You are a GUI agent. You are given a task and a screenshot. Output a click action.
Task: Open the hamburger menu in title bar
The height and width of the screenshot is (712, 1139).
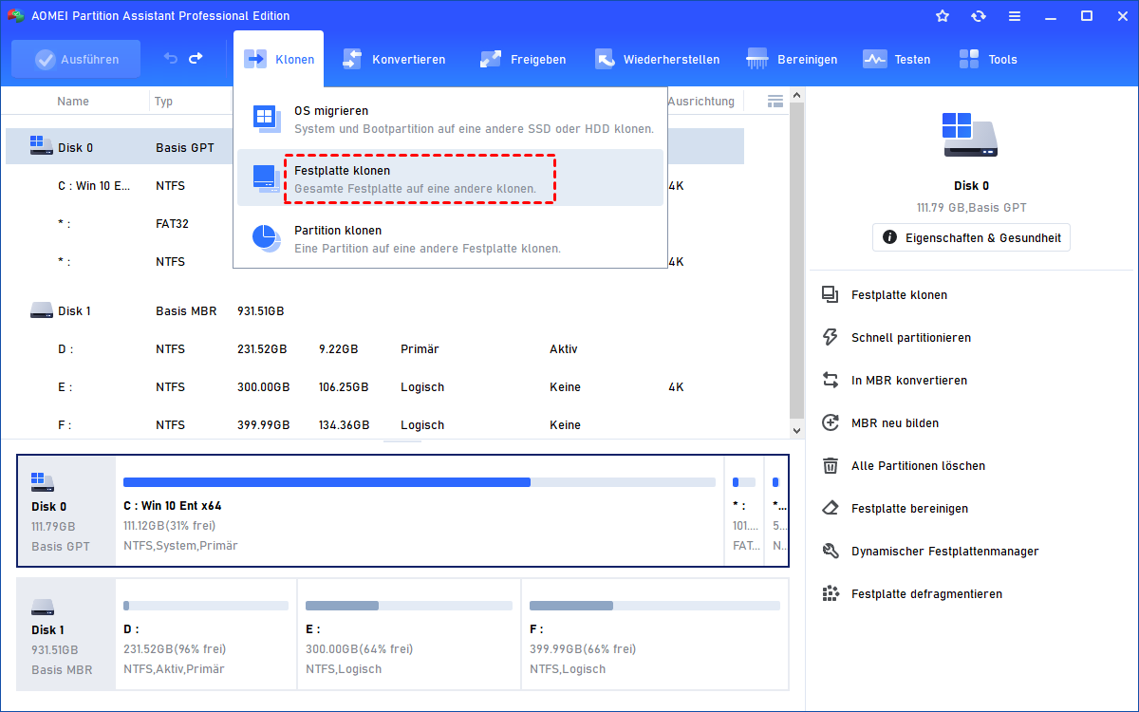[x=1015, y=16]
